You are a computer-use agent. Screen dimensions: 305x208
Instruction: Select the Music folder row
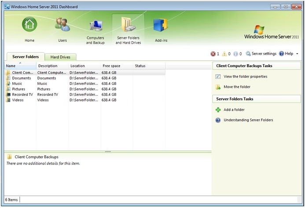(x=17, y=84)
